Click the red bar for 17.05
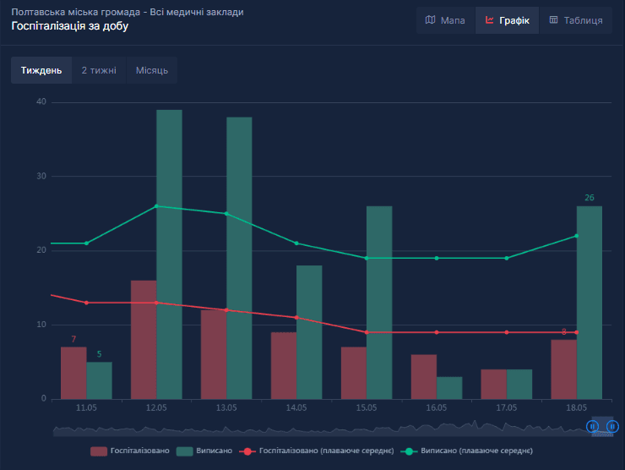 click(494, 385)
